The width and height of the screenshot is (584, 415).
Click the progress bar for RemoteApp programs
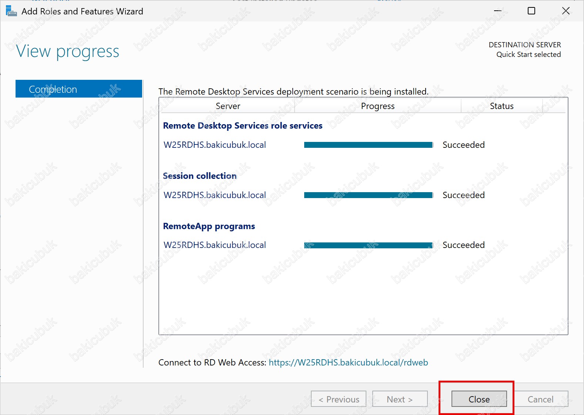tap(368, 245)
